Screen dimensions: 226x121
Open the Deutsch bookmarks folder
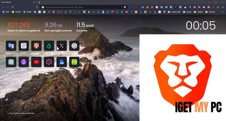(x=210, y=12)
